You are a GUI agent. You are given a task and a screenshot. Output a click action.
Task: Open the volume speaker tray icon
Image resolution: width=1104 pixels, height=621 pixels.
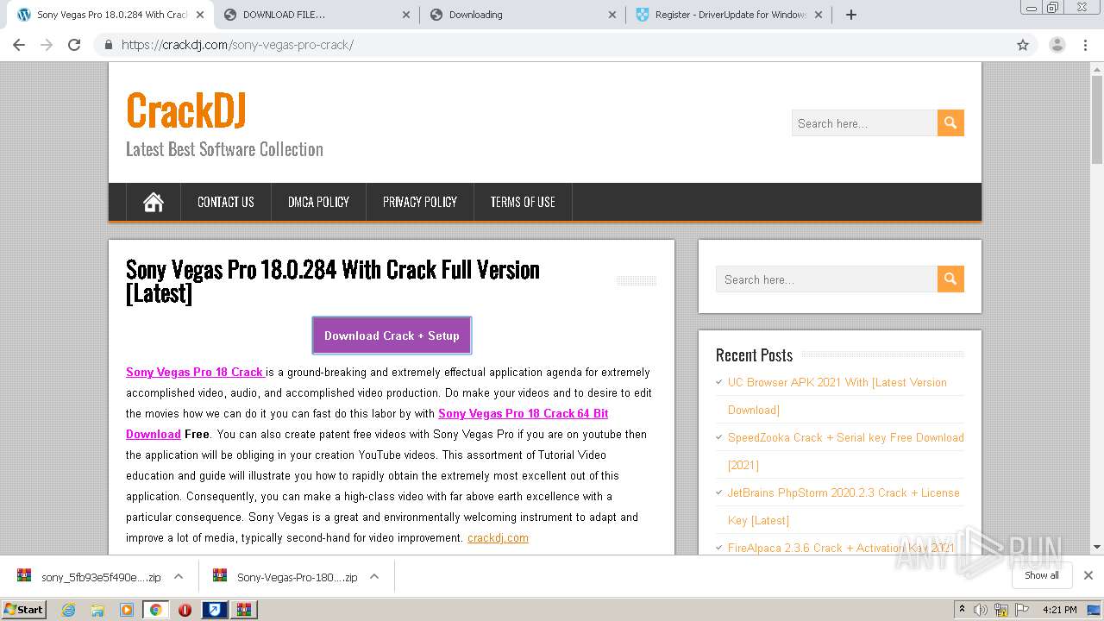click(982, 610)
